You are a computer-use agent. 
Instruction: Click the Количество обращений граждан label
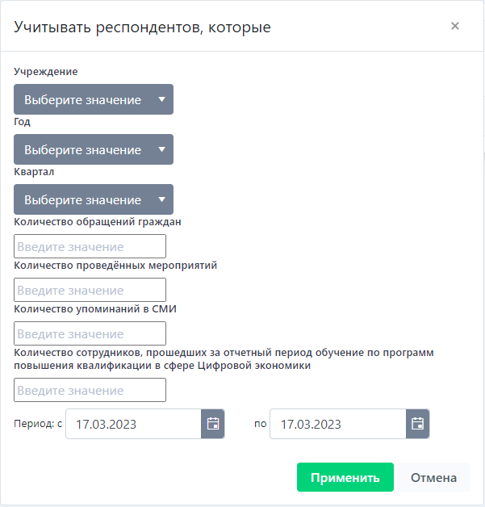point(98,222)
